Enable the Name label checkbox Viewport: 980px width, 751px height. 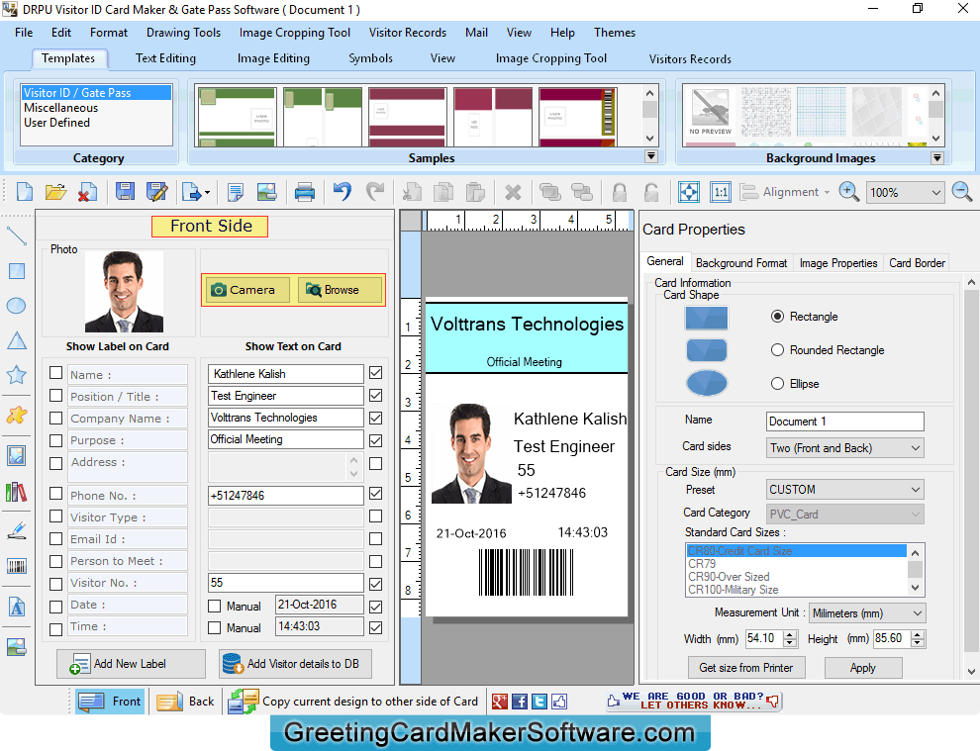[x=55, y=373]
